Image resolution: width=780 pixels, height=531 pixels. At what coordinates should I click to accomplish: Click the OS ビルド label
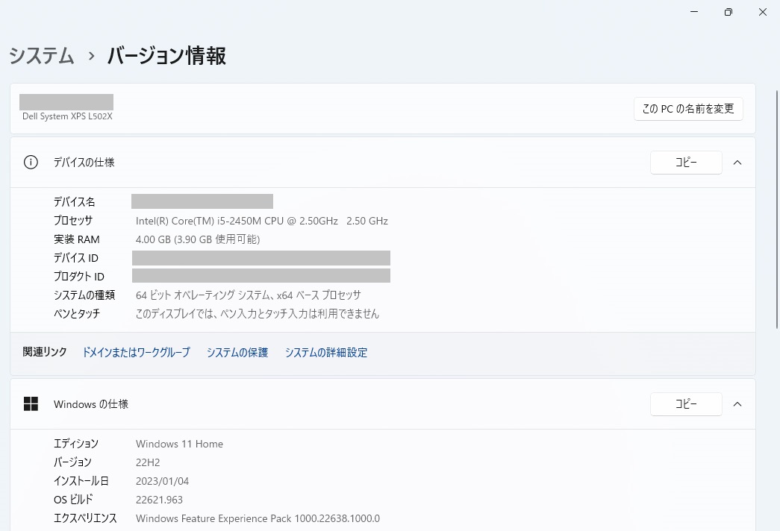point(74,500)
